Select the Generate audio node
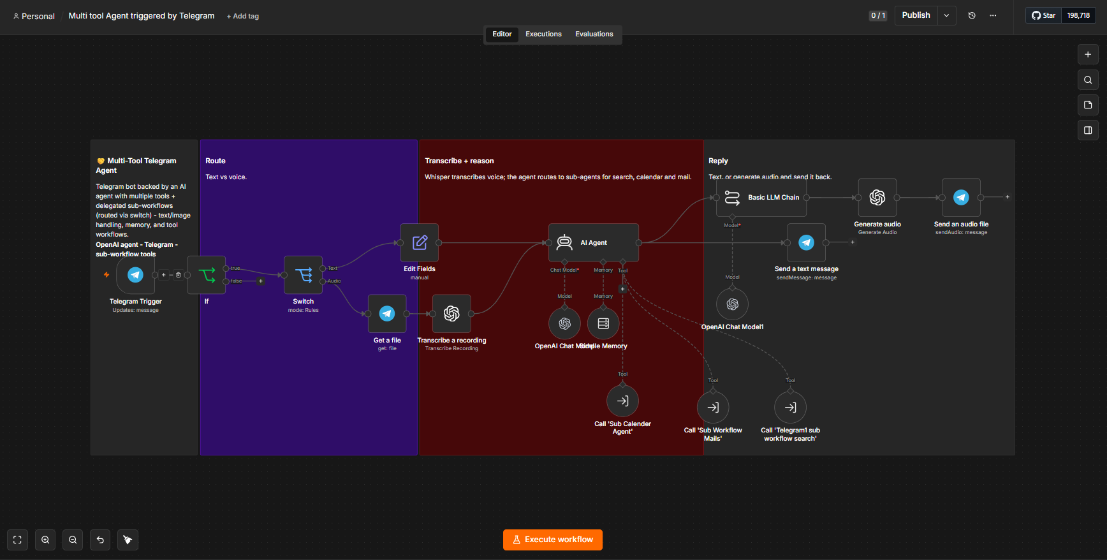1107x560 pixels. (877, 198)
